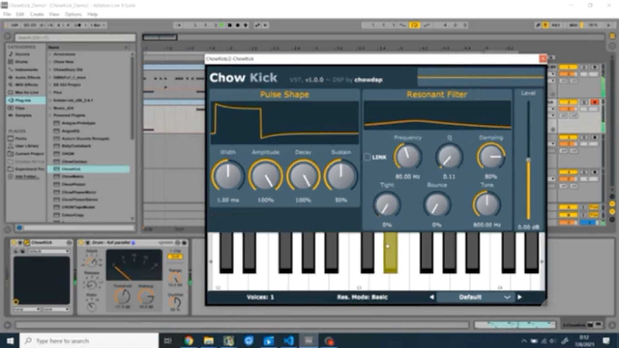
Task: Open File Explorer from taskbar
Action: [209, 341]
